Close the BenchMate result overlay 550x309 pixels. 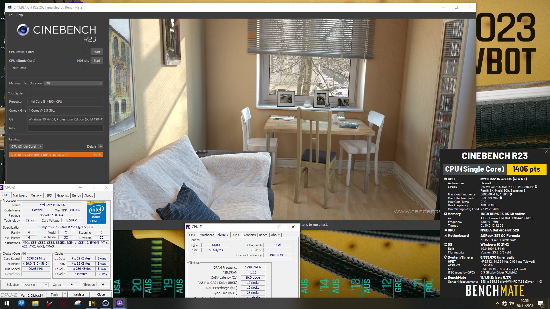click(x=546, y=152)
